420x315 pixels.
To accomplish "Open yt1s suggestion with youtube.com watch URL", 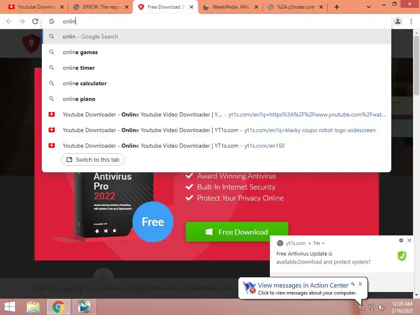I will (217, 115).
